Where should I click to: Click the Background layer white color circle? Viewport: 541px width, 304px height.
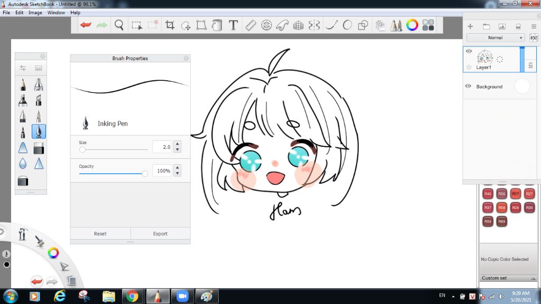(x=522, y=86)
